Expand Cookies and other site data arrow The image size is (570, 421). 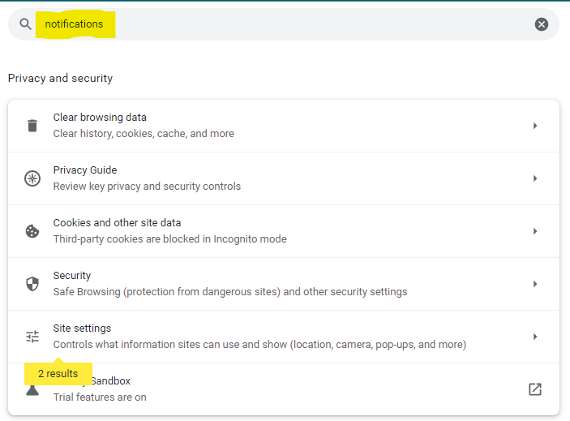[535, 231]
